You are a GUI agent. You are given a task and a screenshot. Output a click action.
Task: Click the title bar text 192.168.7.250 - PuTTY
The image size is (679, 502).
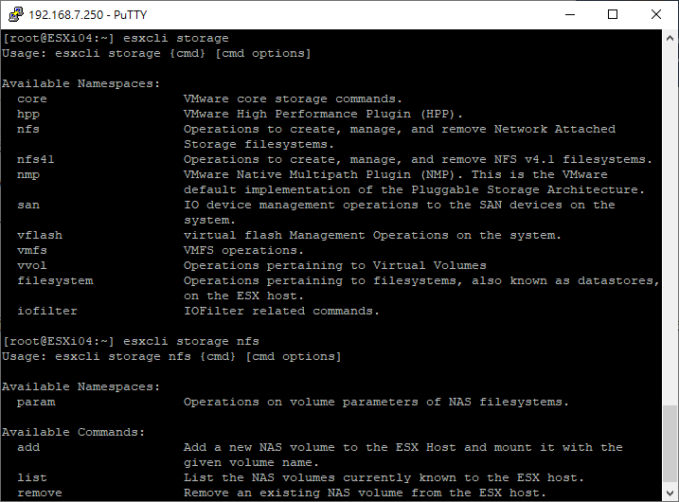pyautogui.click(x=88, y=15)
